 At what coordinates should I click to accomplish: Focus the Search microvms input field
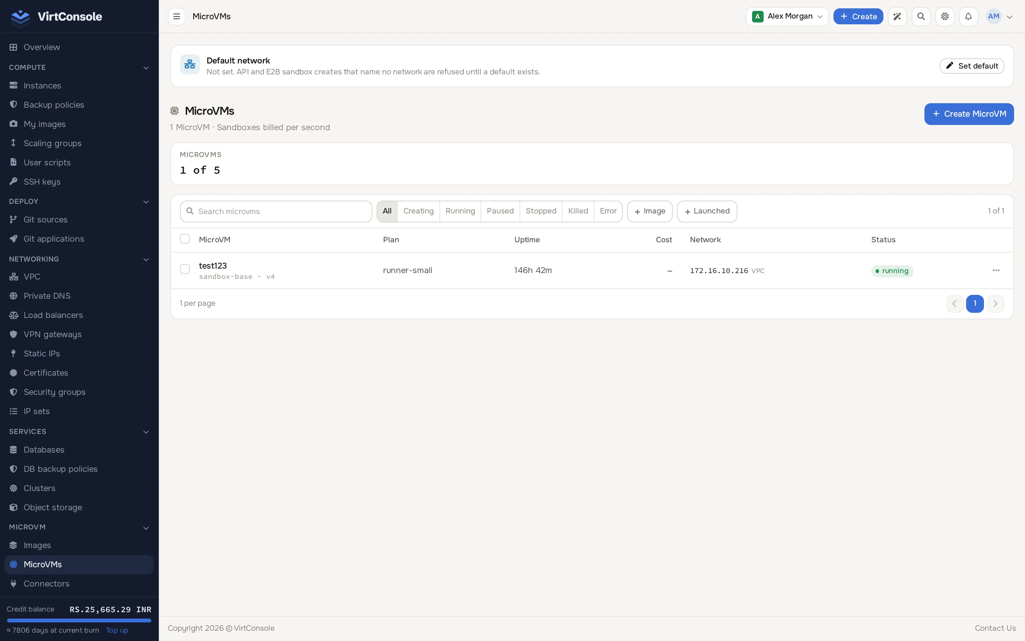point(276,212)
